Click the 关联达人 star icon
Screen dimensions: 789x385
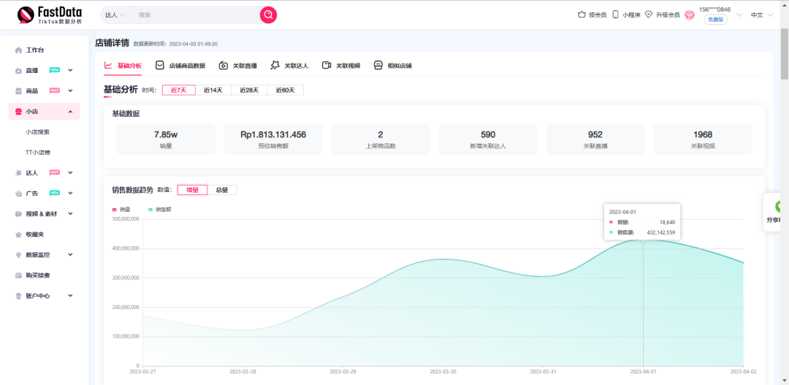point(275,66)
